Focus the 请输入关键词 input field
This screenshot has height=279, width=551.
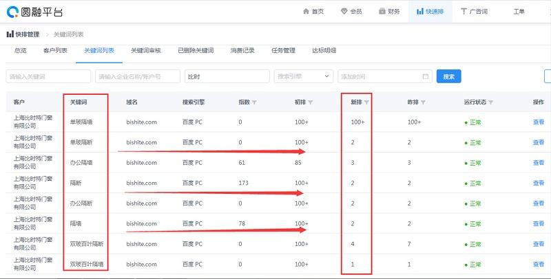pos(48,76)
